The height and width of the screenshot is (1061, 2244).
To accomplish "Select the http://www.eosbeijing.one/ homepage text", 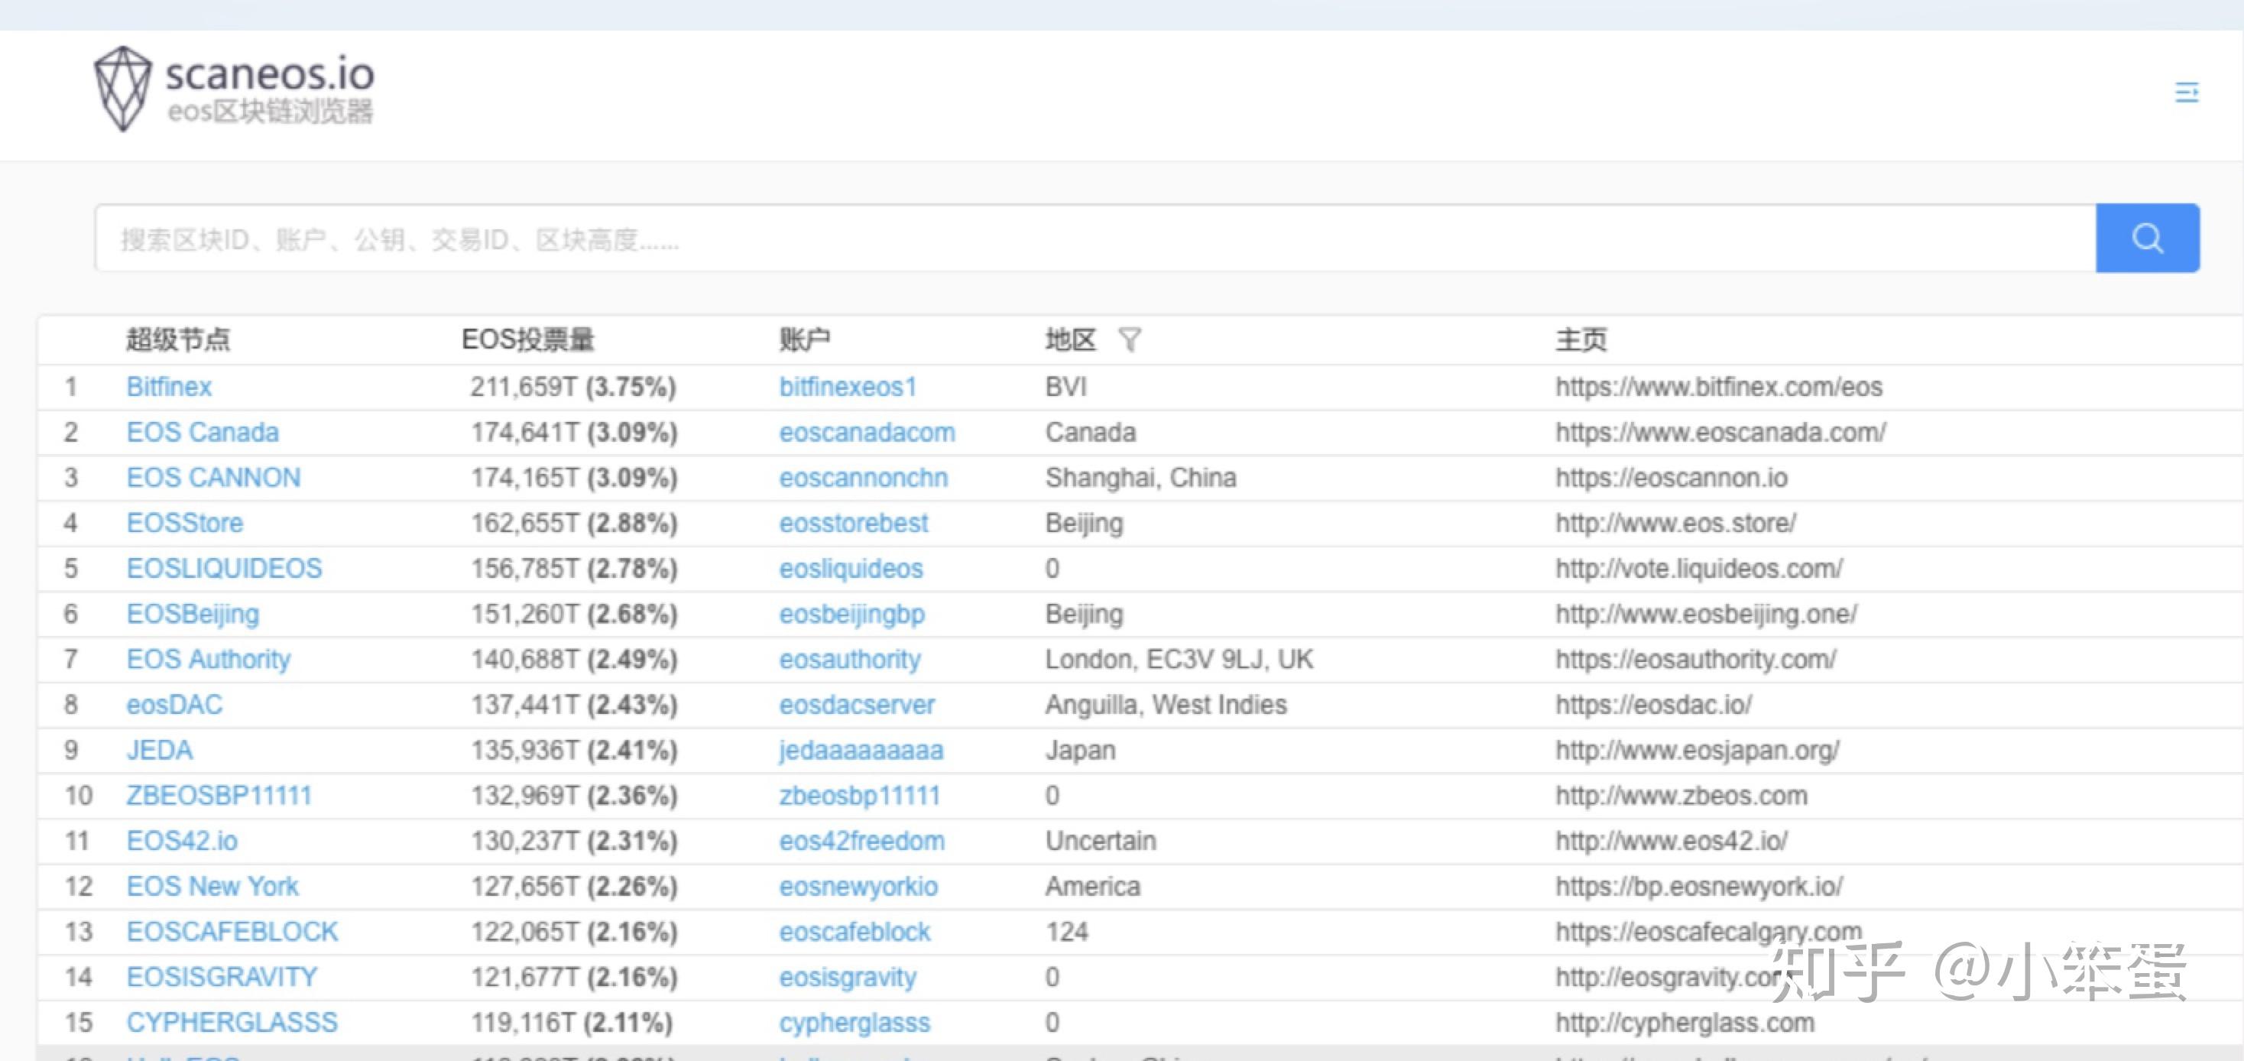I will pos(1707,614).
